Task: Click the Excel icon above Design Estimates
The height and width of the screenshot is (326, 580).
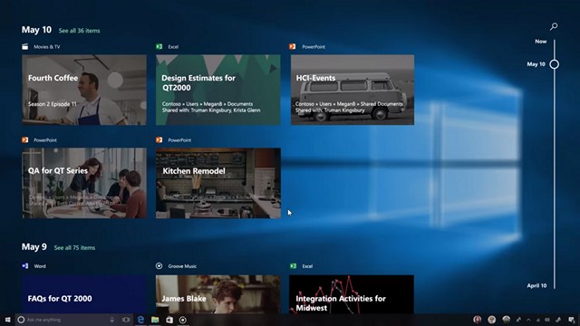Action: pyautogui.click(x=159, y=46)
